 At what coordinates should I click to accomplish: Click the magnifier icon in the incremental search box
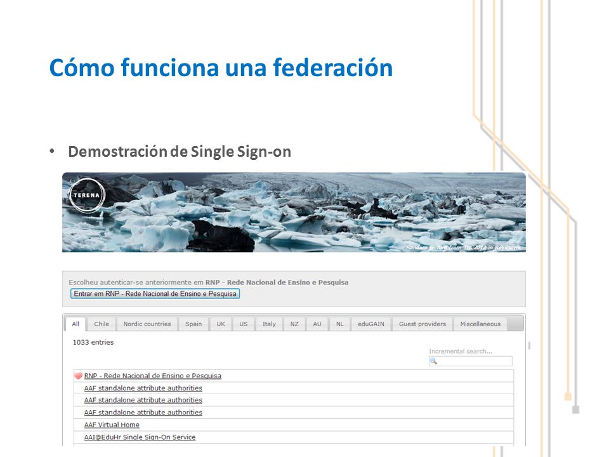pos(433,361)
